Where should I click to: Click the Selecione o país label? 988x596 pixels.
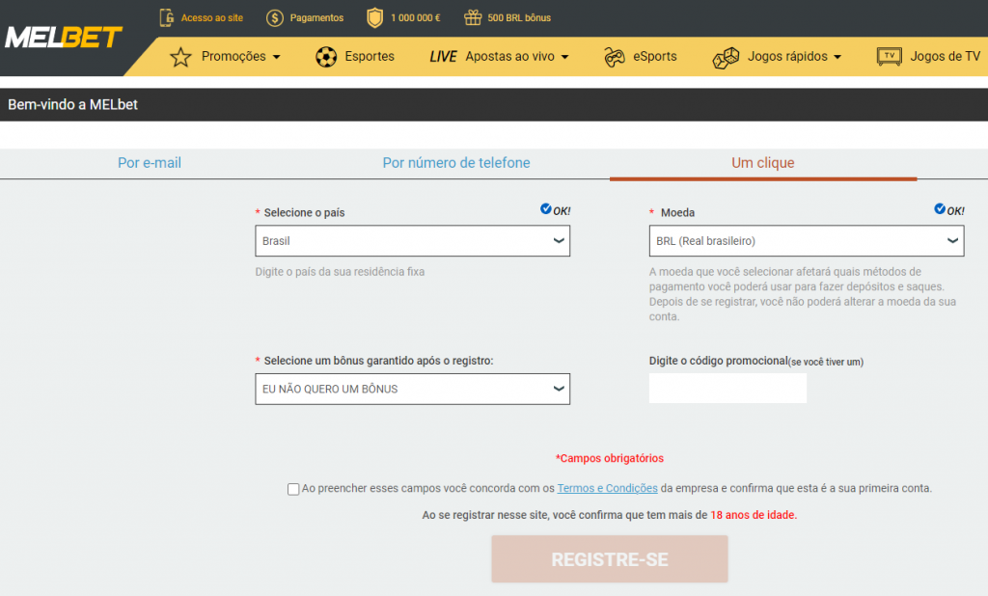coord(304,212)
